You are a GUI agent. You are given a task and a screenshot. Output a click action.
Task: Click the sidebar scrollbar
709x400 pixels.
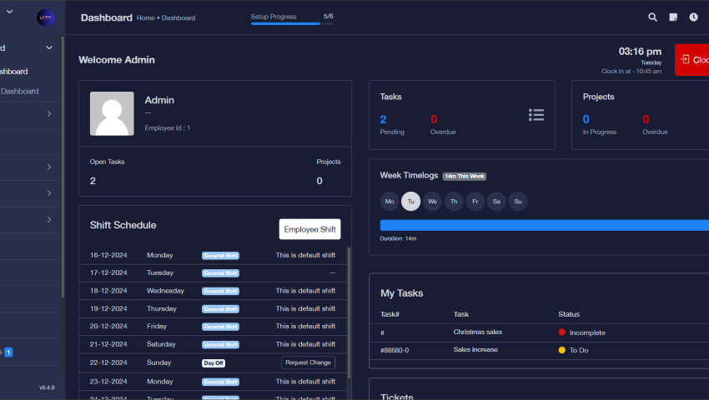[x=63, y=167]
